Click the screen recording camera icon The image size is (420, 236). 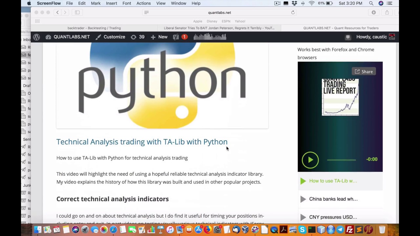[x=277, y=3]
